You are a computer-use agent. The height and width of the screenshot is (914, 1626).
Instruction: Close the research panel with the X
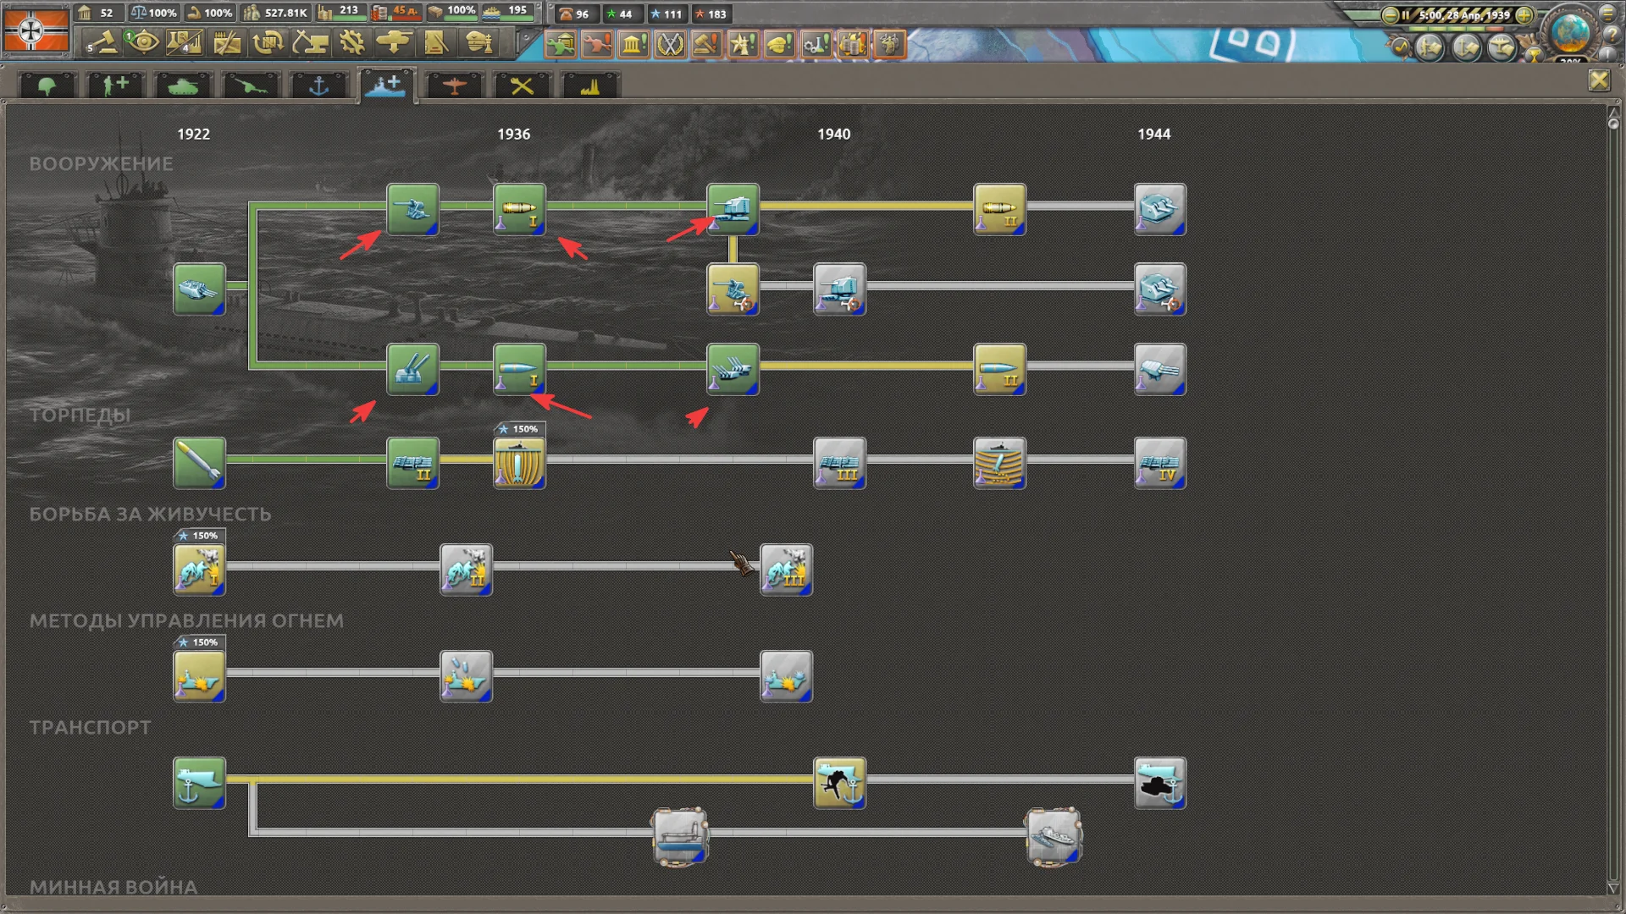coord(1598,80)
